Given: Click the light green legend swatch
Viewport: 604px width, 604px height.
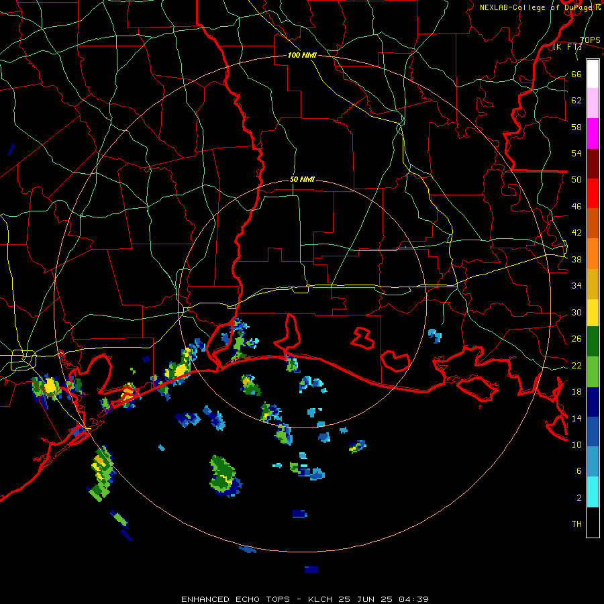Looking at the screenshot, I should pos(593,371).
